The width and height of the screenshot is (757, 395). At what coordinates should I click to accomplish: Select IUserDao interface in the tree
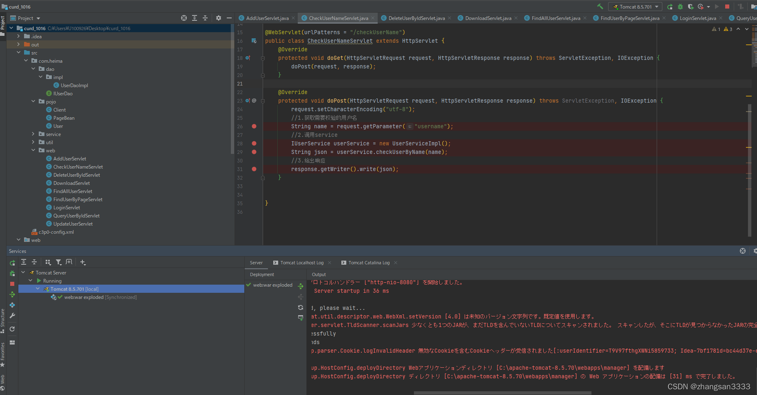[x=63, y=93]
